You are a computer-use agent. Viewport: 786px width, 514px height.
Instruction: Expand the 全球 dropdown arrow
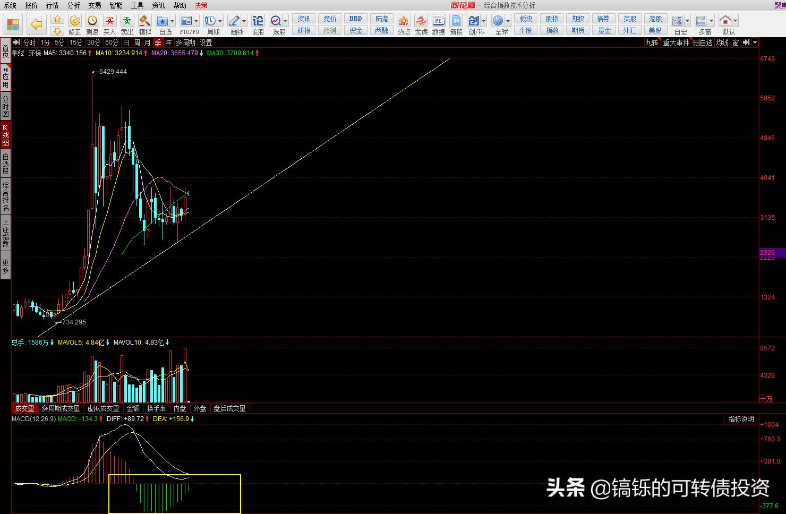point(508,21)
